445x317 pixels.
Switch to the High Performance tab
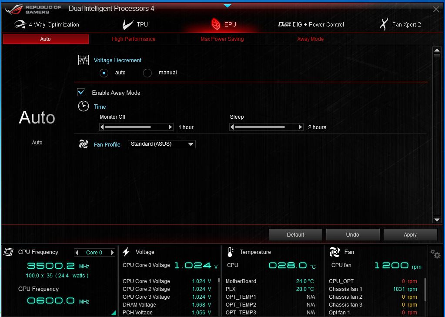[134, 39]
